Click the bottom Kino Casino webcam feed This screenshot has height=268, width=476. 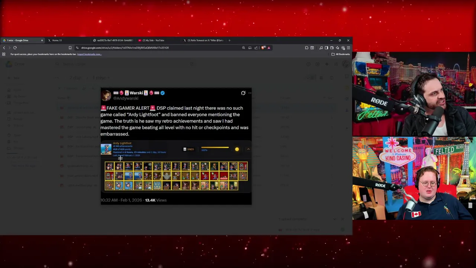(414, 178)
